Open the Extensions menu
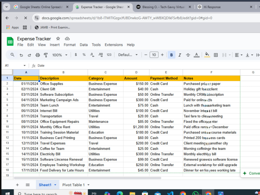260x195 pixels. (x=114, y=45)
